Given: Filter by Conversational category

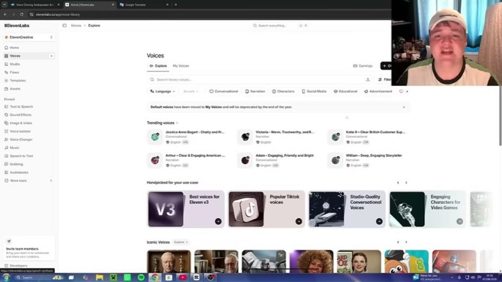Looking at the screenshot, I should [x=224, y=92].
